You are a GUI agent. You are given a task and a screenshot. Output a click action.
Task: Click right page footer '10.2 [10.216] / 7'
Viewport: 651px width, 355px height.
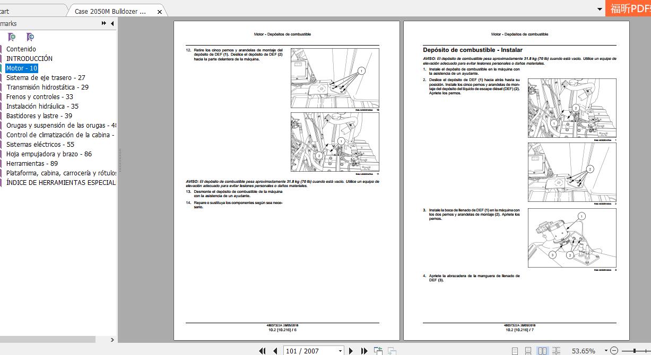click(x=519, y=330)
